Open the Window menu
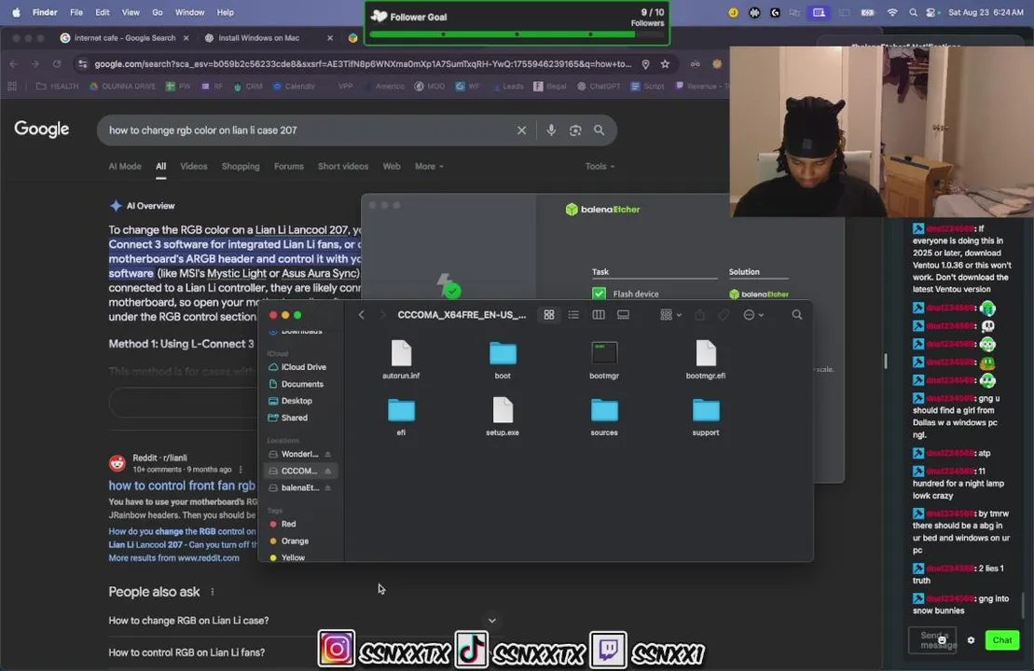 point(189,12)
